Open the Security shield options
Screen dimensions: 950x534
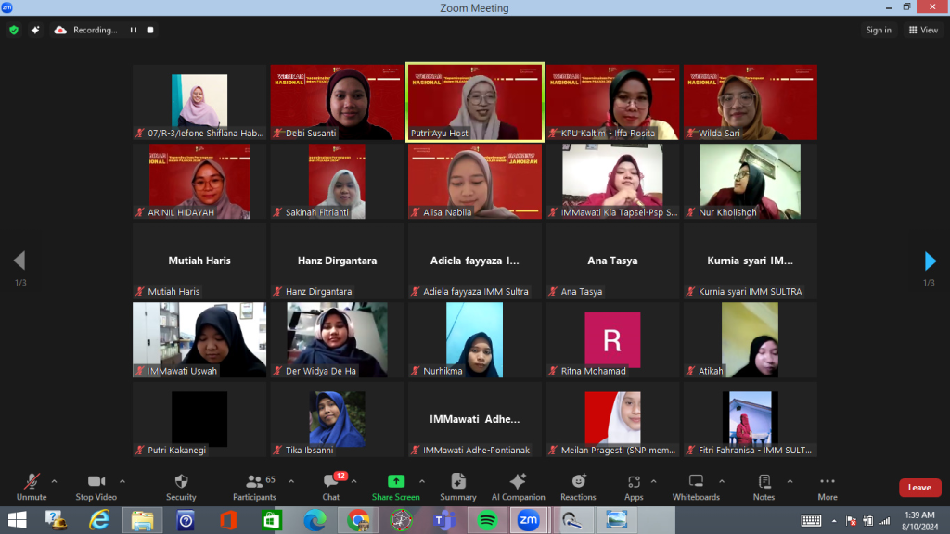(x=181, y=487)
